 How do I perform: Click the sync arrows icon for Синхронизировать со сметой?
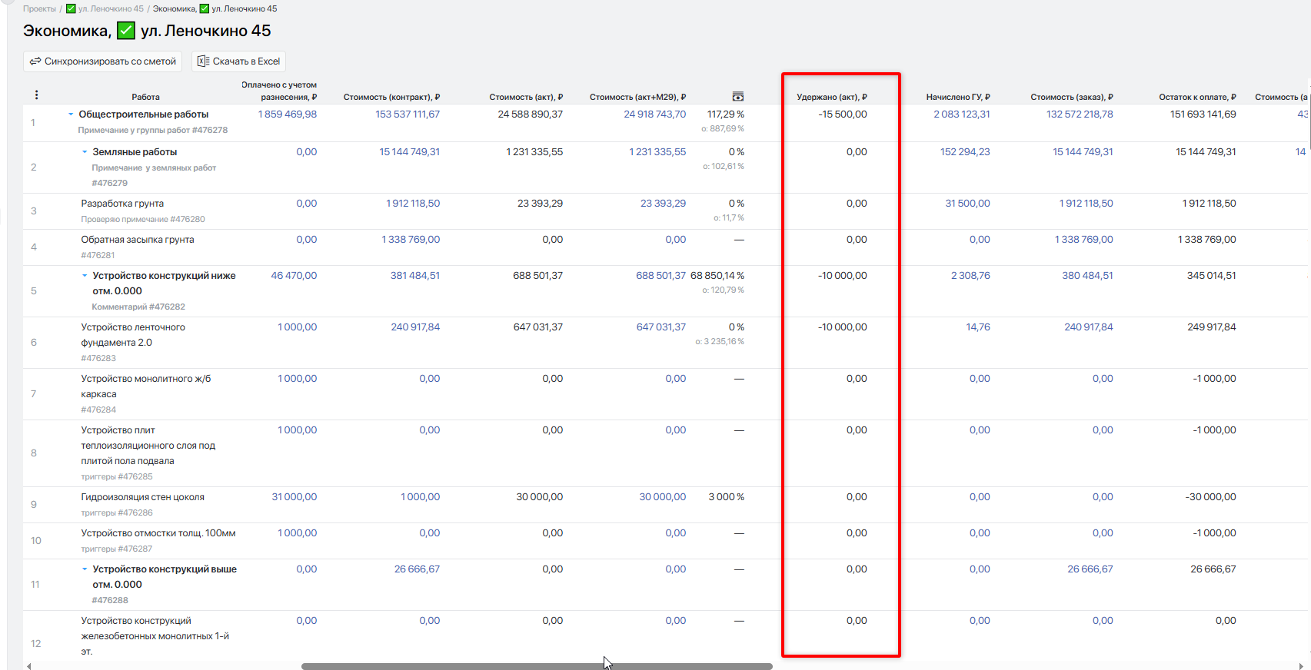coord(35,61)
